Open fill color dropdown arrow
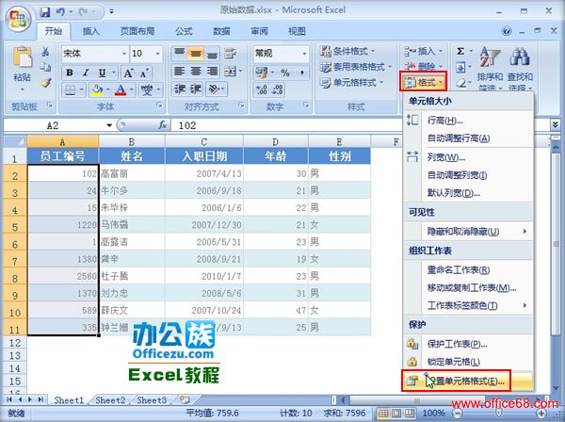The width and height of the screenshot is (565, 422). tap(108, 89)
